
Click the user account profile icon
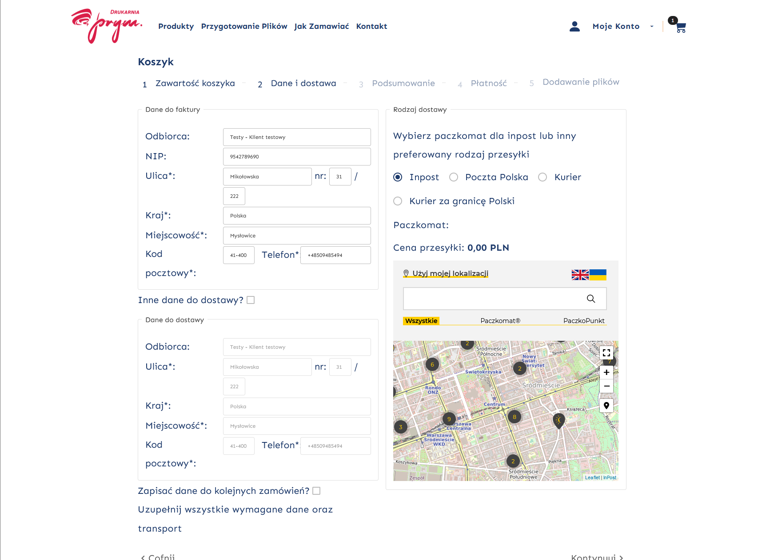click(x=574, y=27)
